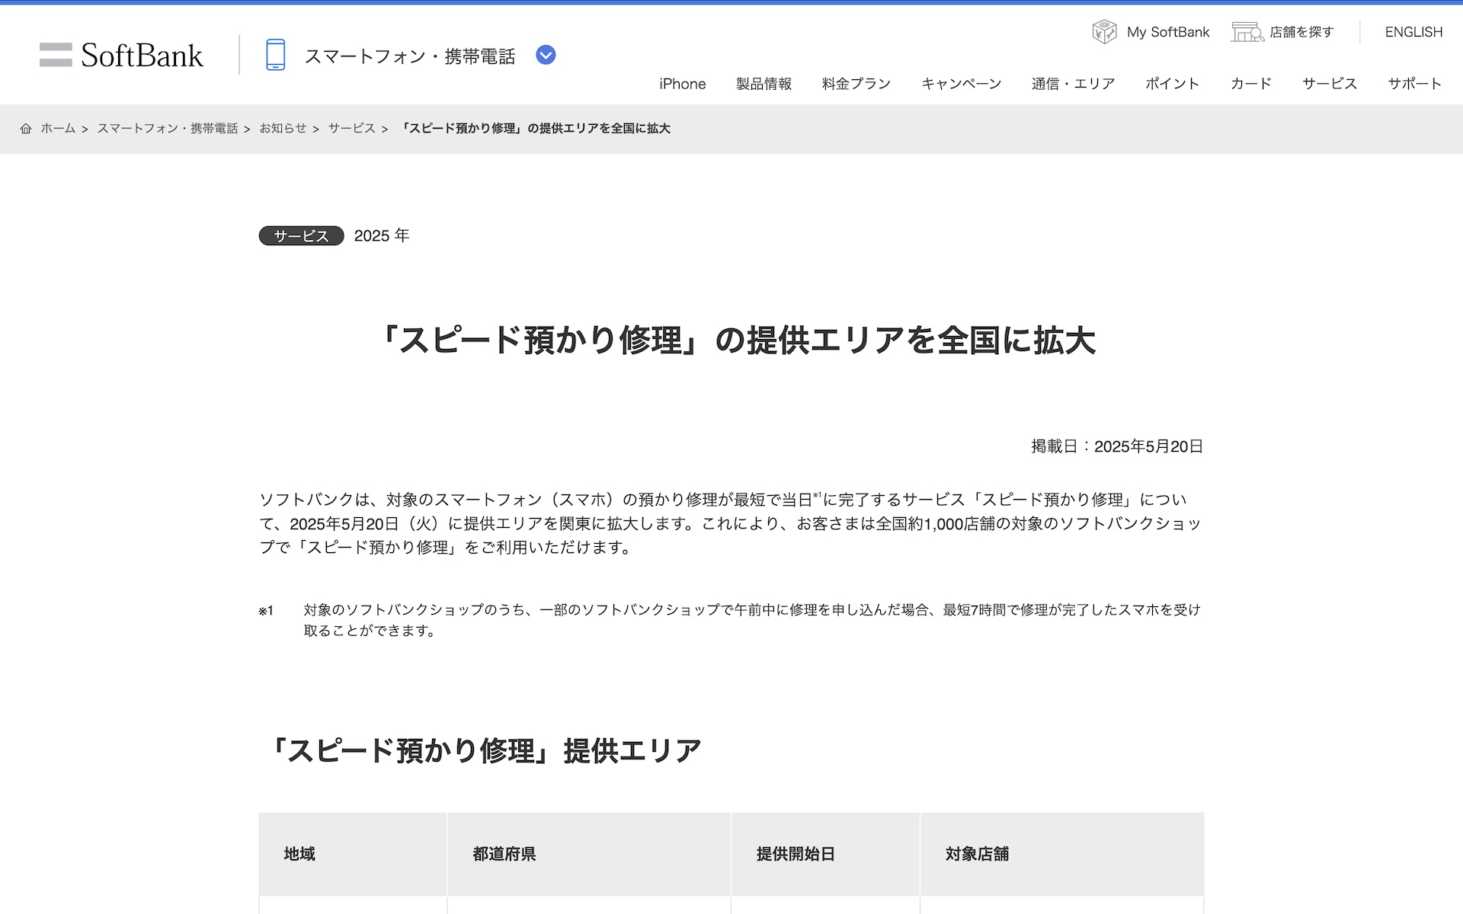
Task: Open the サポート menu
Action: click(x=1414, y=84)
